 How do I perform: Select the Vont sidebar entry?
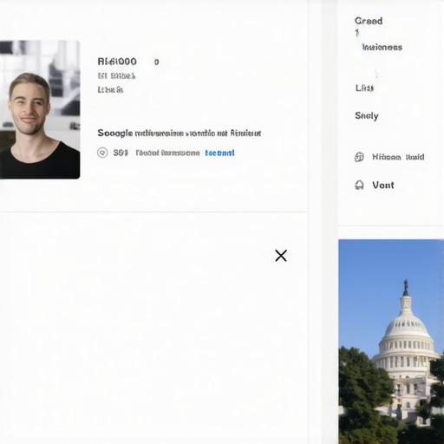click(383, 185)
